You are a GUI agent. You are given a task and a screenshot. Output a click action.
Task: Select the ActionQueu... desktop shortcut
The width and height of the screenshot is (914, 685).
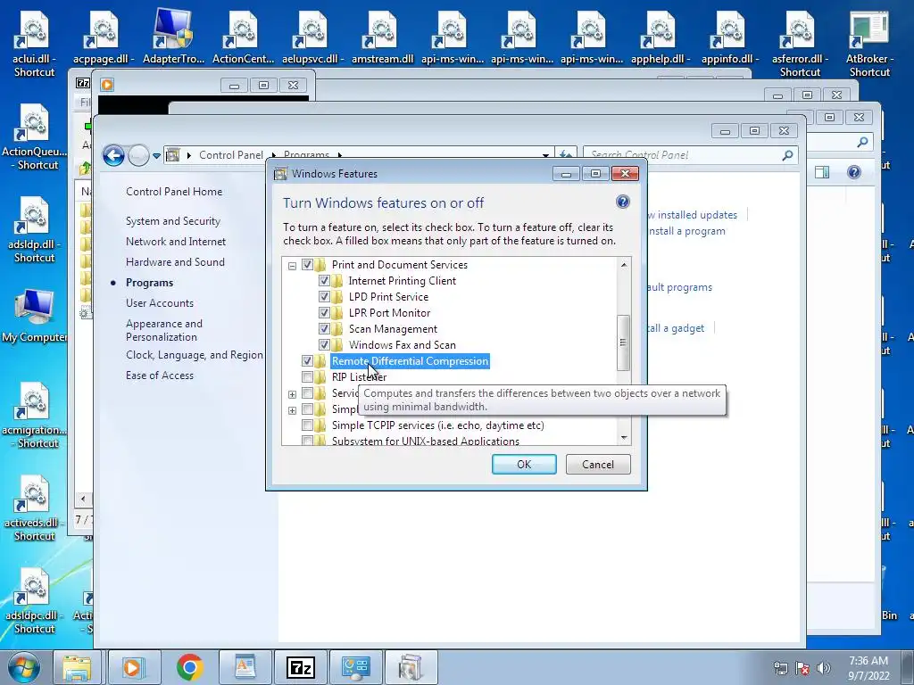pos(34,137)
